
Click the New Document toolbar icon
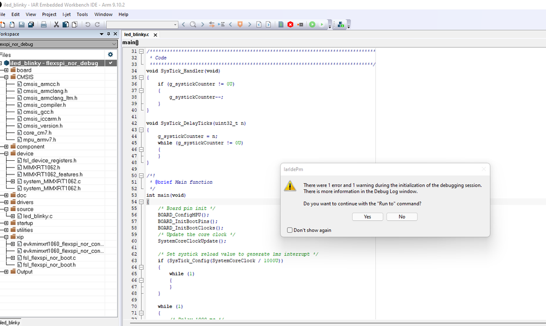[x=2, y=25]
